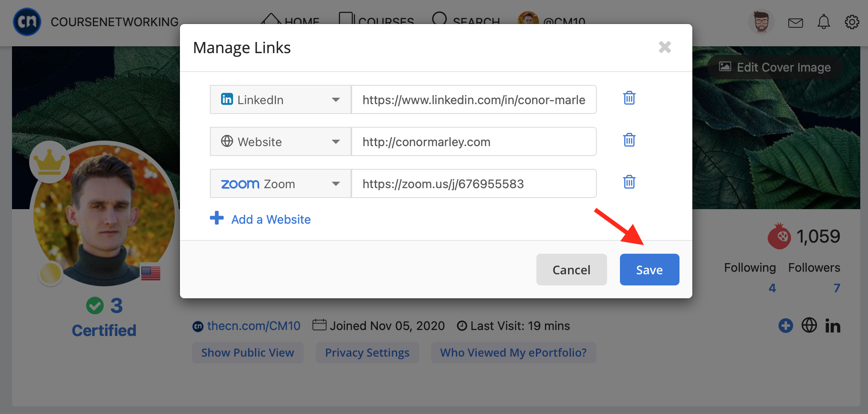Screen dimensions: 868x414
Task: Open the mail envelope icon
Action: coord(795,23)
